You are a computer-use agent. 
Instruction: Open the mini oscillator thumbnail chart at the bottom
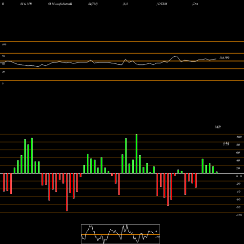pos(121,234)
